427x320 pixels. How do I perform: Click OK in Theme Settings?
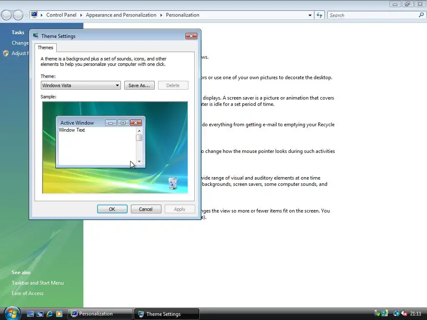(x=112, y=209)
